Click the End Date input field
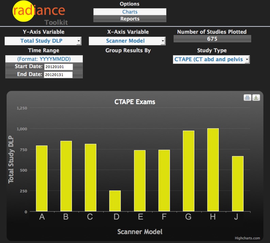Image resolution: width=270 pixels, height=243 pixels. pos(58,75)
